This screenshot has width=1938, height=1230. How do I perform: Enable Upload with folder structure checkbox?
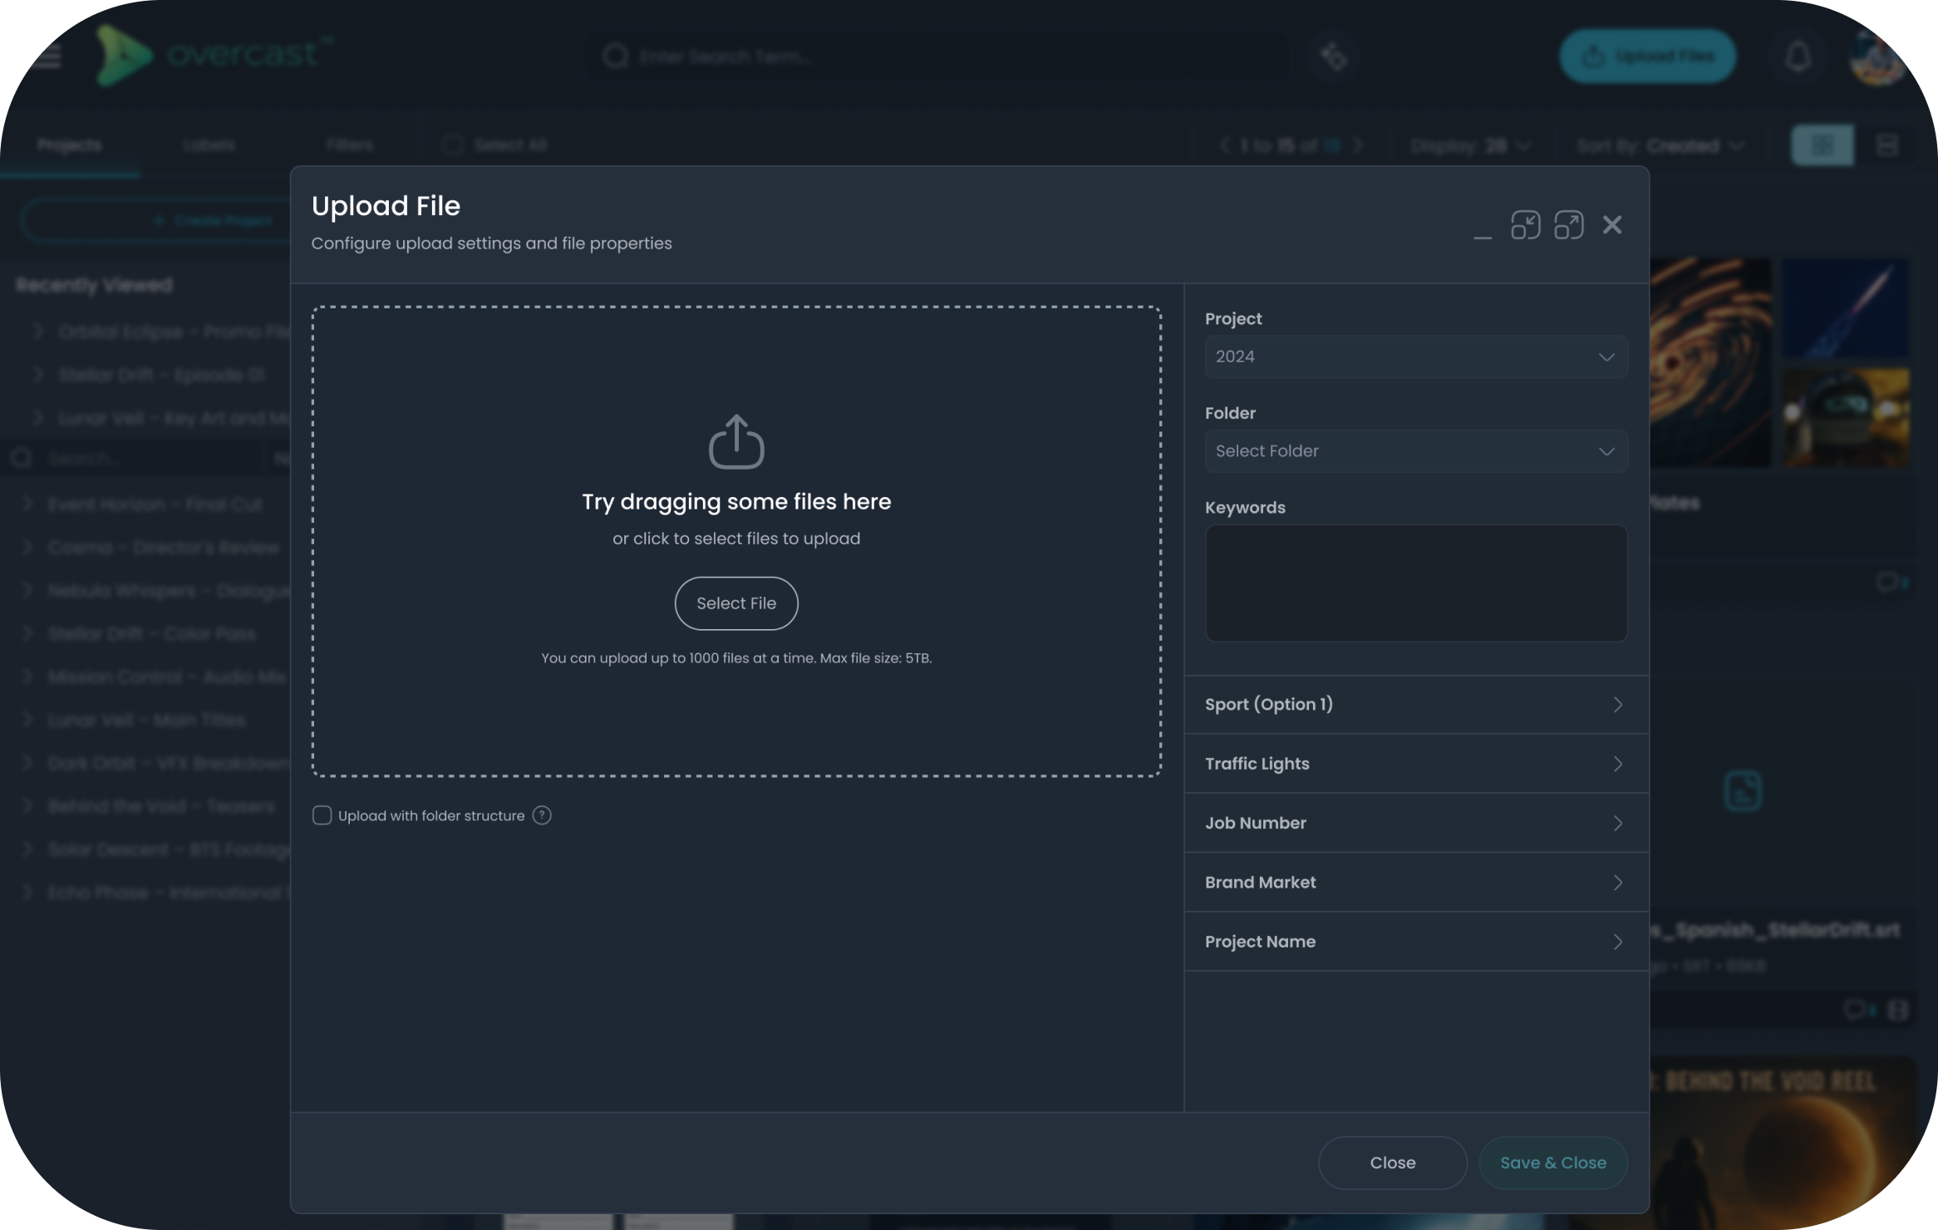tap(322, 815)
